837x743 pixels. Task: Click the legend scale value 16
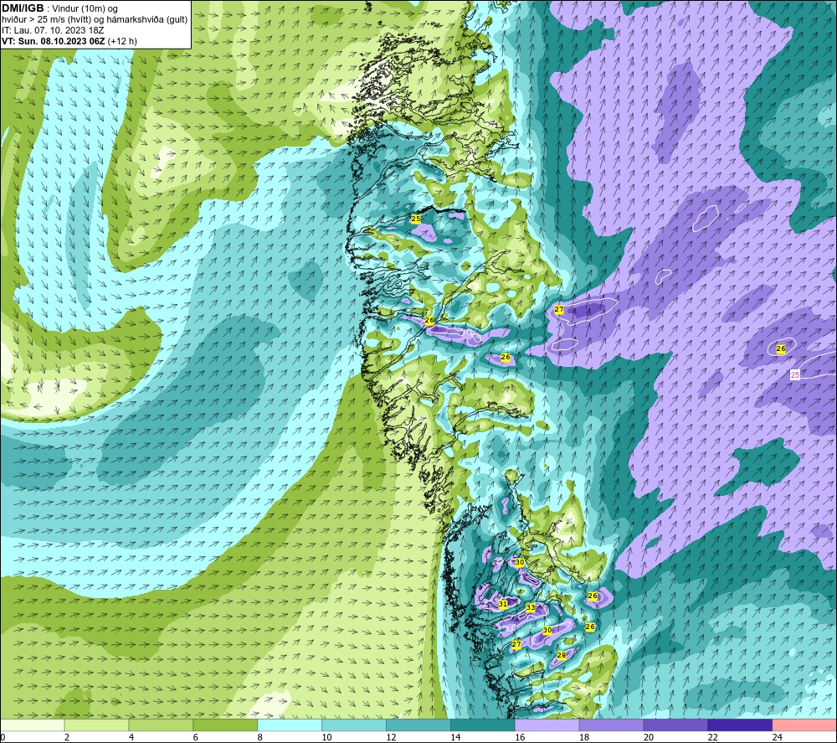click(x=520, y=737)
